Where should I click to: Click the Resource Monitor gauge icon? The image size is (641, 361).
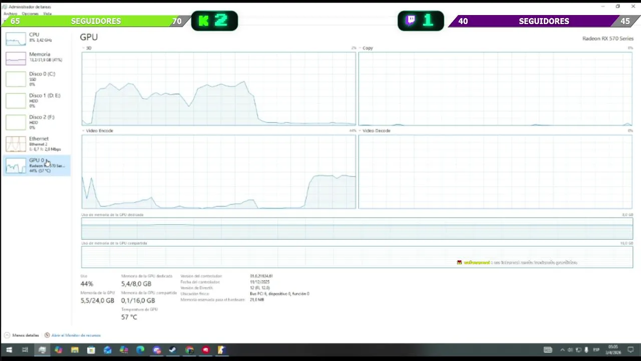pyautogui.click(x=47, y=335)
